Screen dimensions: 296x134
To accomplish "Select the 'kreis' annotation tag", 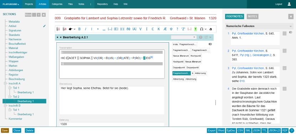I will (175, 44).
